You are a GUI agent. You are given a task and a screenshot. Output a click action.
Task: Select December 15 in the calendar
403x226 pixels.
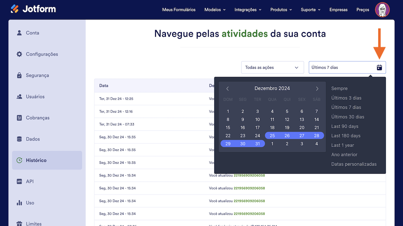tap(228, 128)
